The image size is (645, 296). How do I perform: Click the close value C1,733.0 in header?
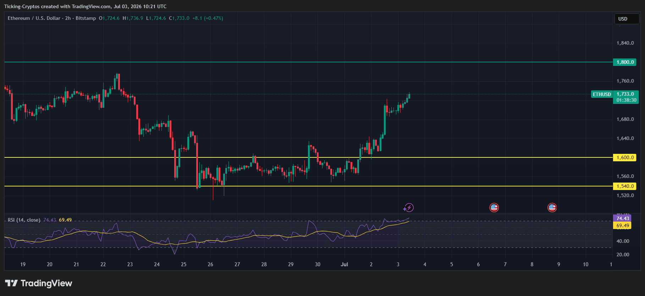(x=179, y=18)
